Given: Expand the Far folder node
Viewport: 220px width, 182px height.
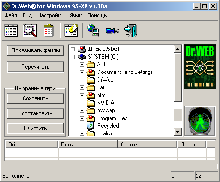Looking at the screenshot, I should click(82, 87).
